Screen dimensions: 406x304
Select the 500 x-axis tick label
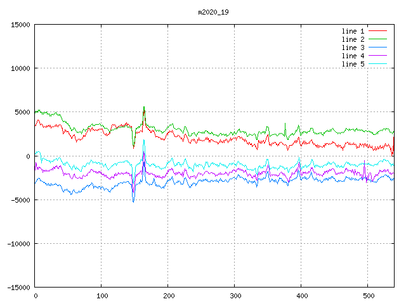click(368, 296)
